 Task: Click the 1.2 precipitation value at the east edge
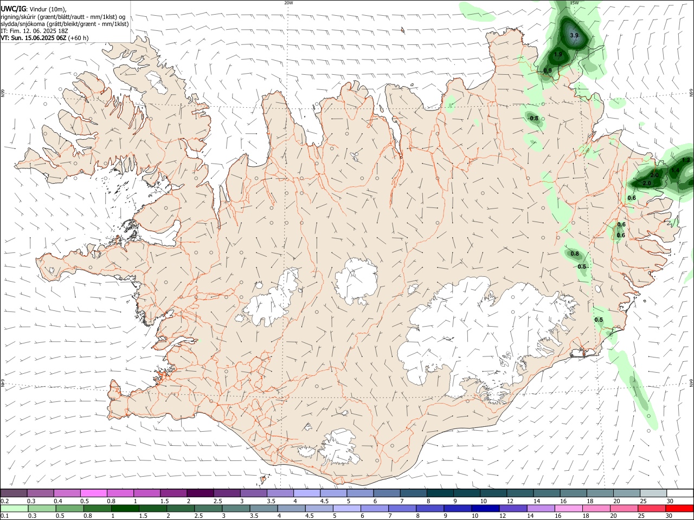click(x=686, y=160)
